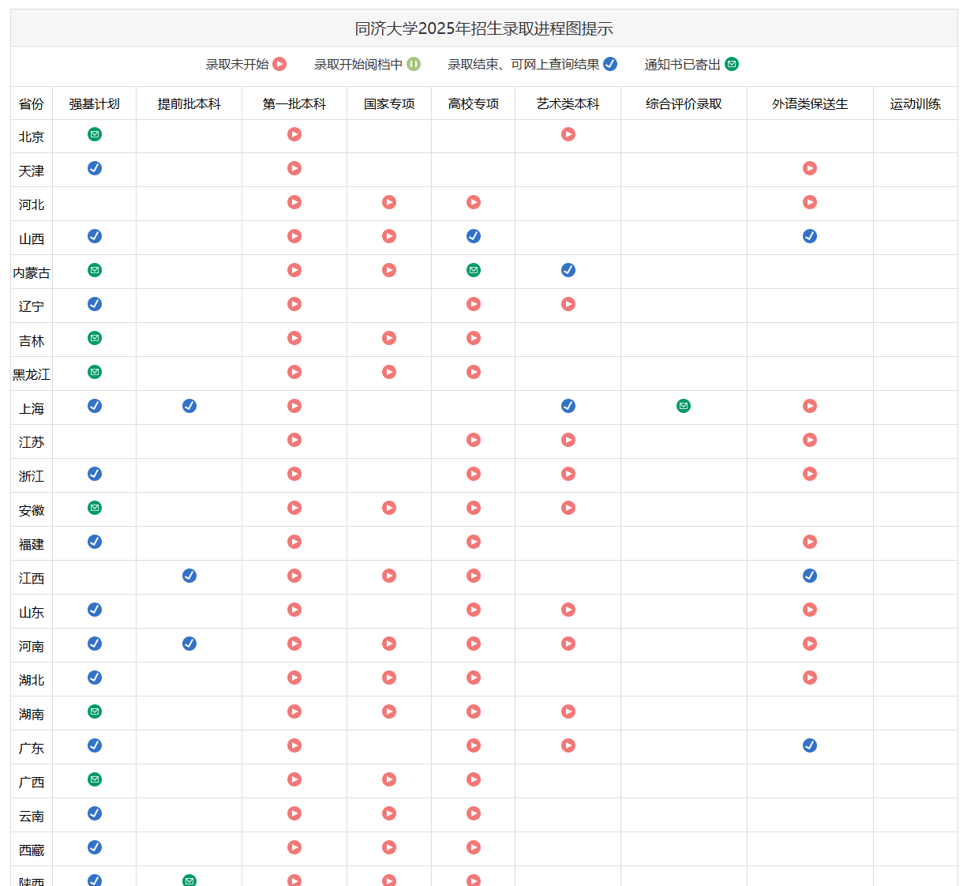The width and height of the screenshot is (967, 886).
Task: Select 河南 提前批本科 blue check icon
Action: tap(189, 644)
